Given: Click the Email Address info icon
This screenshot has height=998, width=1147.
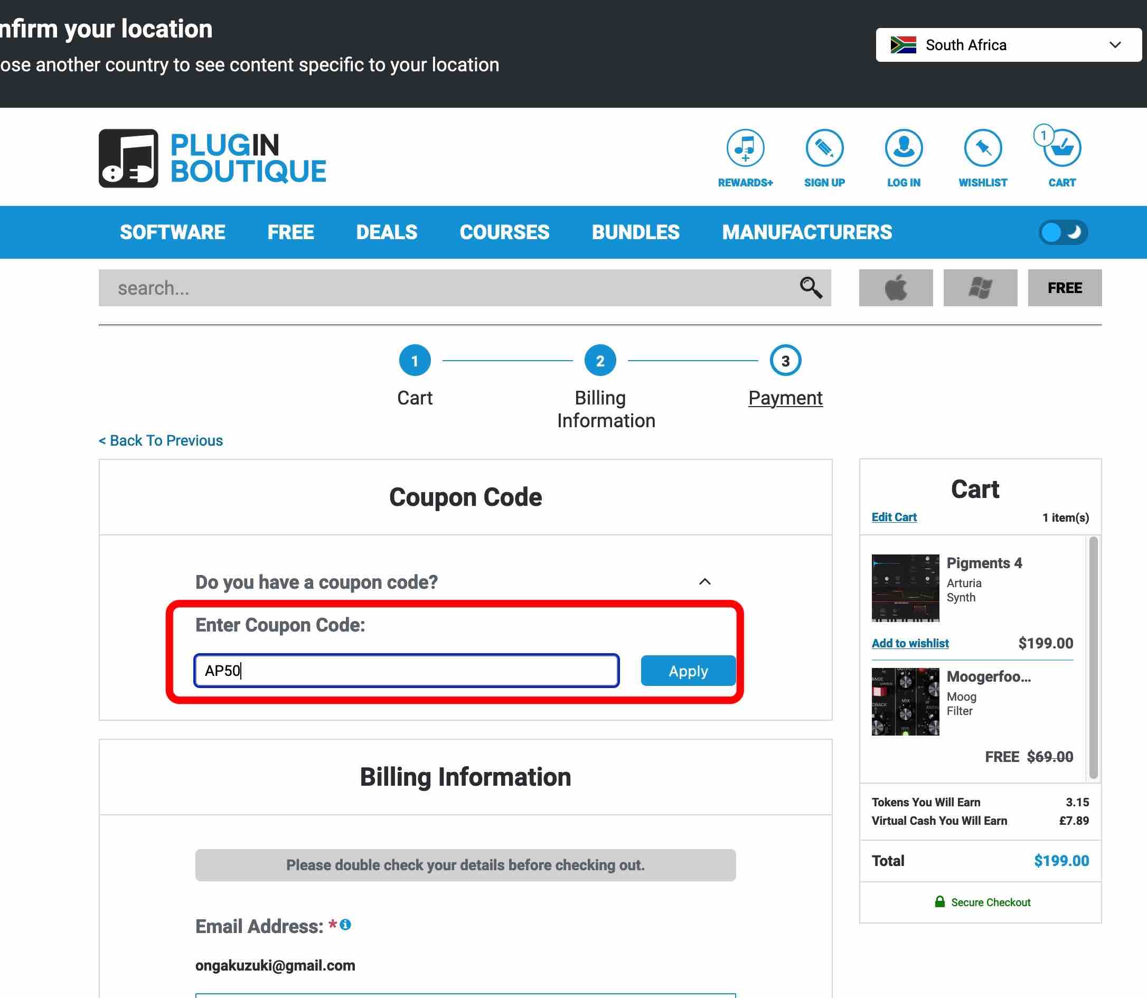Looking at the screenshot, I should coord(345,925).
